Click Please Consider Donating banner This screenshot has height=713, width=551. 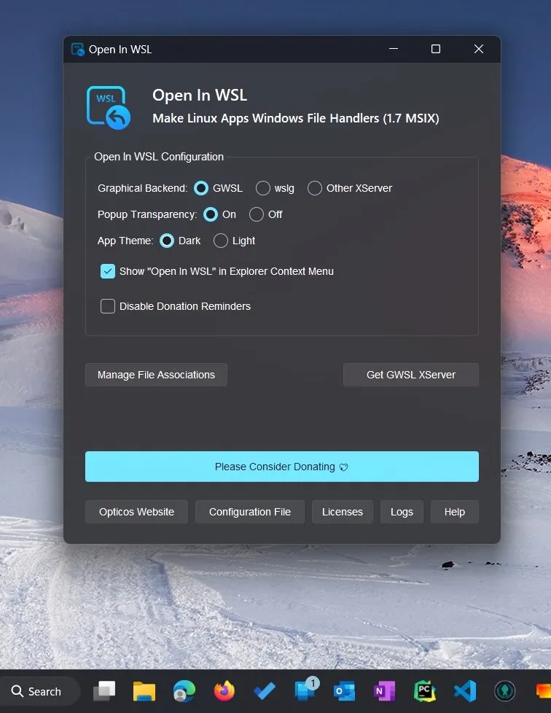pos(282,467)
